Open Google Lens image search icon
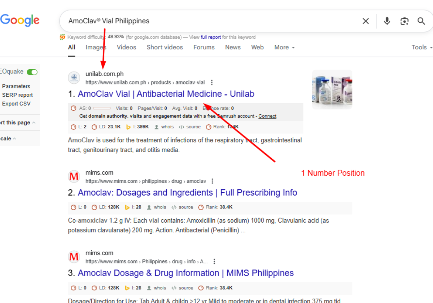 click(x=404, y=21)
